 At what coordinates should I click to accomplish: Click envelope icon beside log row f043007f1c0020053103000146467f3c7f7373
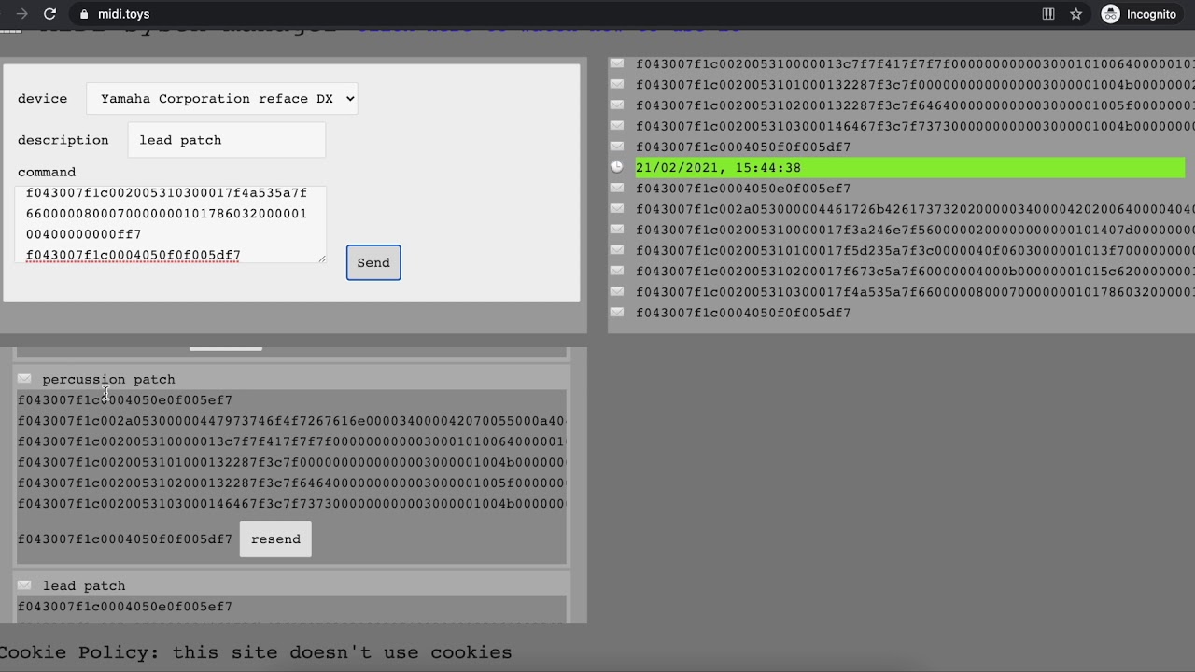(x=617, y=125)
